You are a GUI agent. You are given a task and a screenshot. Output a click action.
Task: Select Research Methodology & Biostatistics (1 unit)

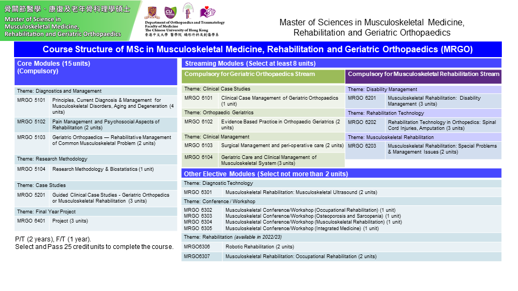tap(103, 169)
